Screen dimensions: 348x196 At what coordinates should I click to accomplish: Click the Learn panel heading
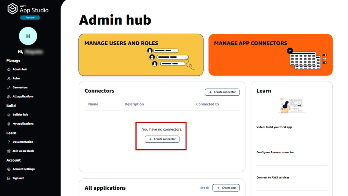coord(264,91)
